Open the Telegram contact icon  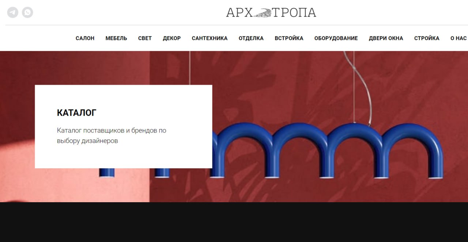point(13,12)
